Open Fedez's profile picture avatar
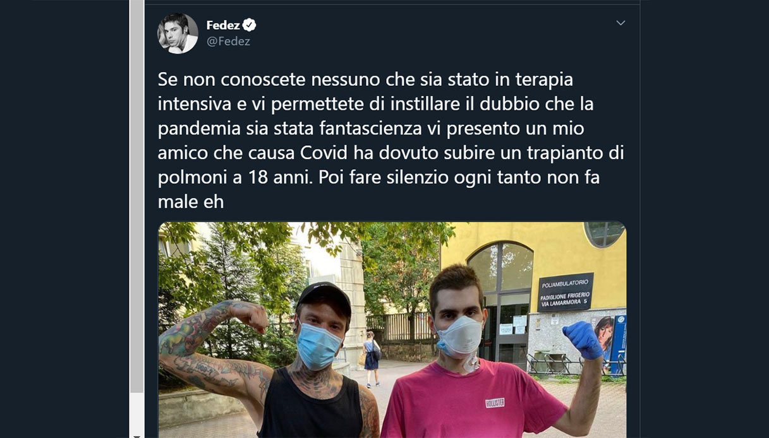 [x=178, y=33]
